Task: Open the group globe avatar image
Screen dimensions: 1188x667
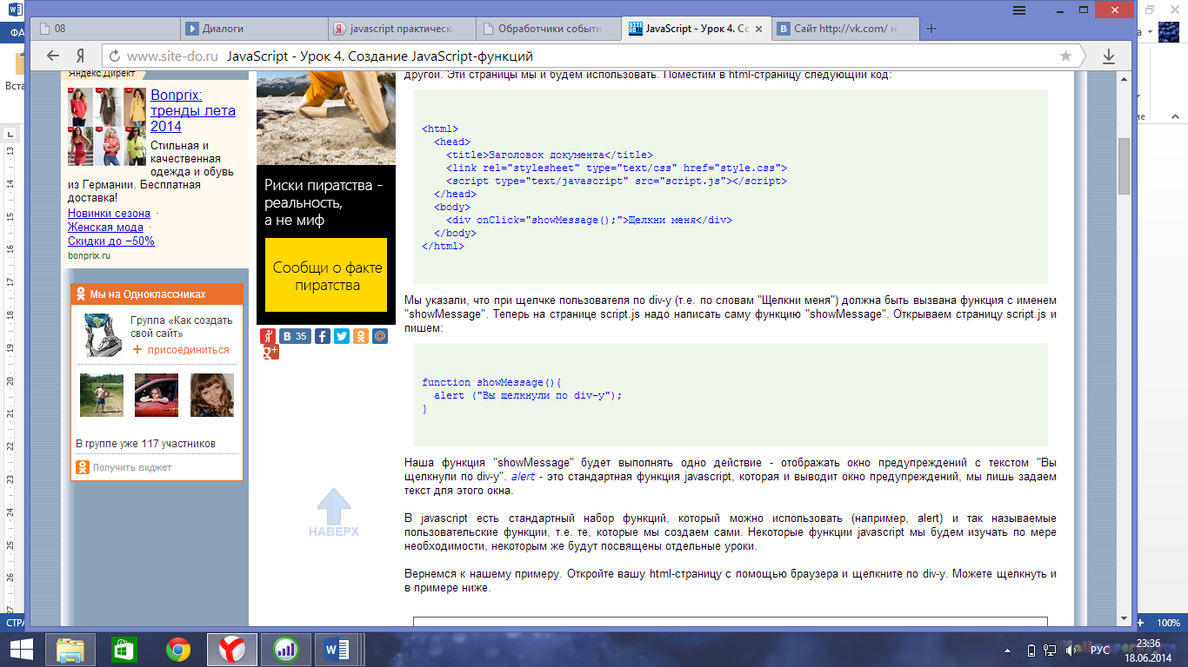Action: tap(103, 335)
